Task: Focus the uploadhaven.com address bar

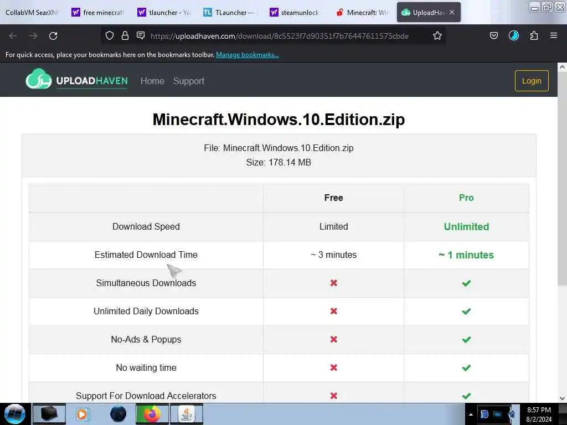Action: click(280, 36)
